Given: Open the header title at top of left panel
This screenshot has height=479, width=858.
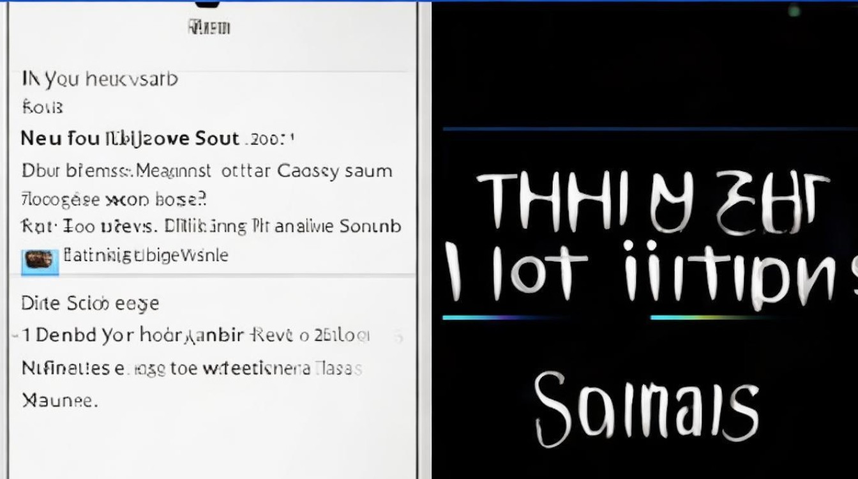Looking at the screenshot, I should 209,27.
